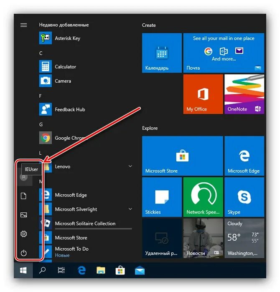The width and height of the screenshot is (280, 292).
Task: Click the Microsoft Silverlight folder entry
Action: [86, 209]
